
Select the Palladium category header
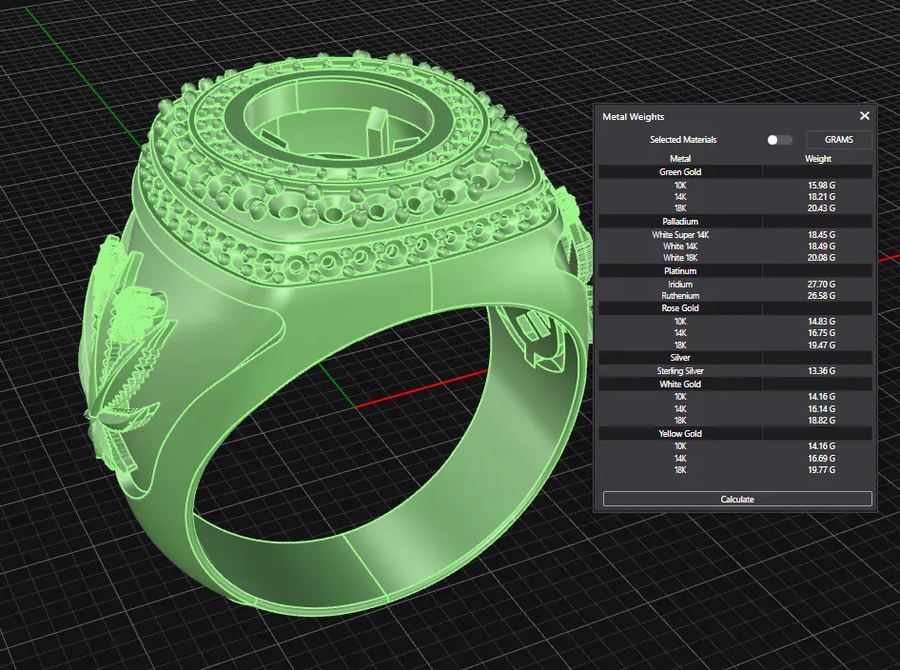click(x=680, y=222)
